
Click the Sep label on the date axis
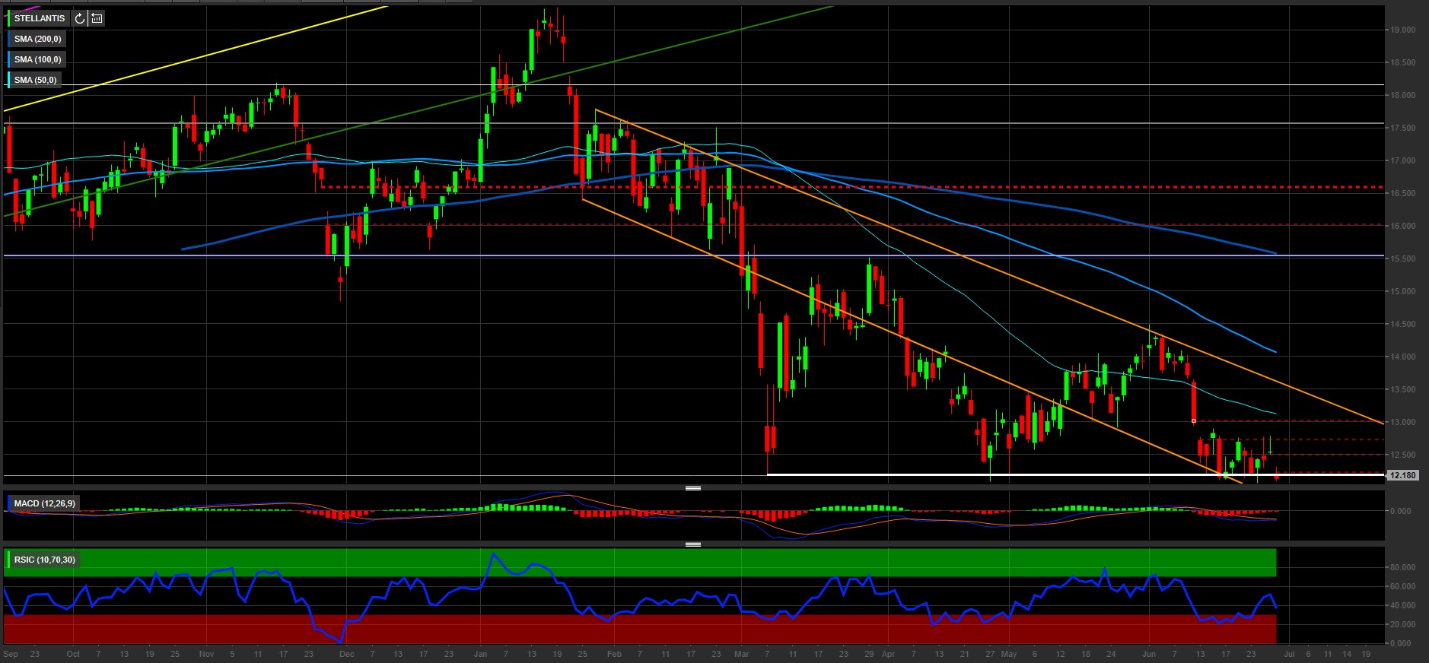tap(11, 654)
